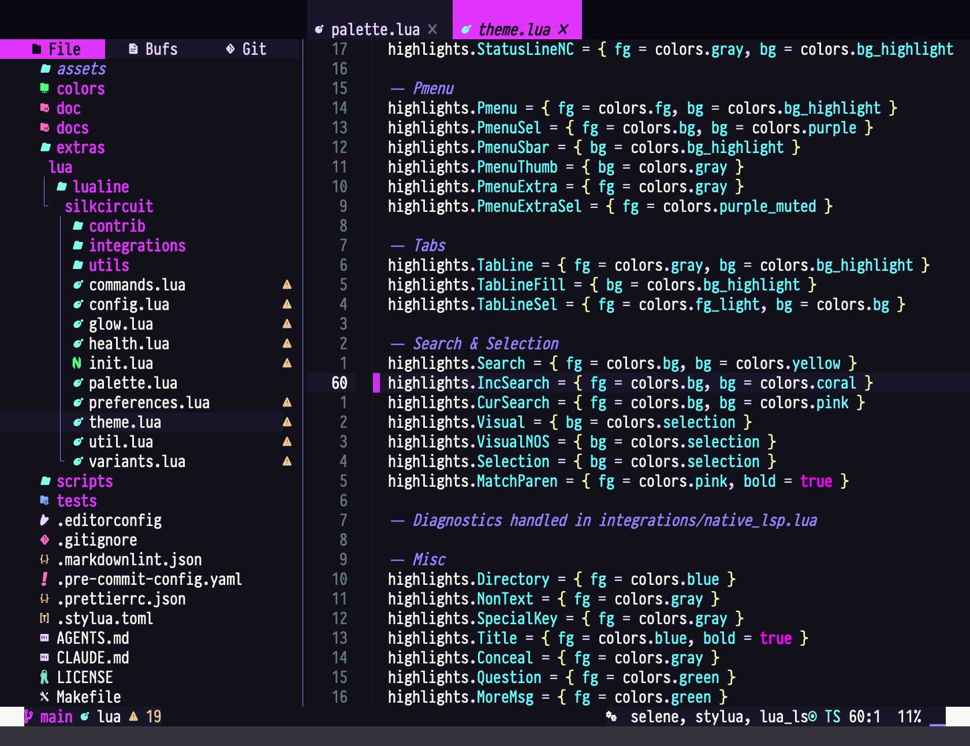Open preferences.lua in the file tree
The height and width of the screenshot is (746, 970).
[x=149, y=402]
